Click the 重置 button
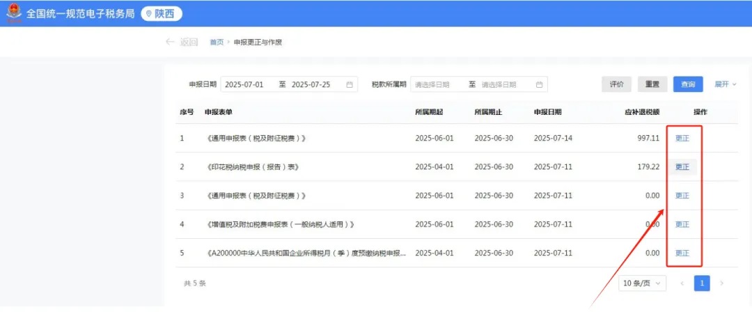 (x=652, y=84)
